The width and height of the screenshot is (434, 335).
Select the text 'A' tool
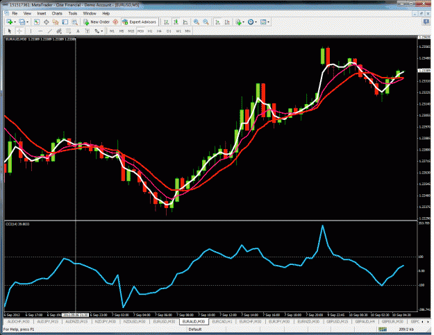tap(78, 31)
